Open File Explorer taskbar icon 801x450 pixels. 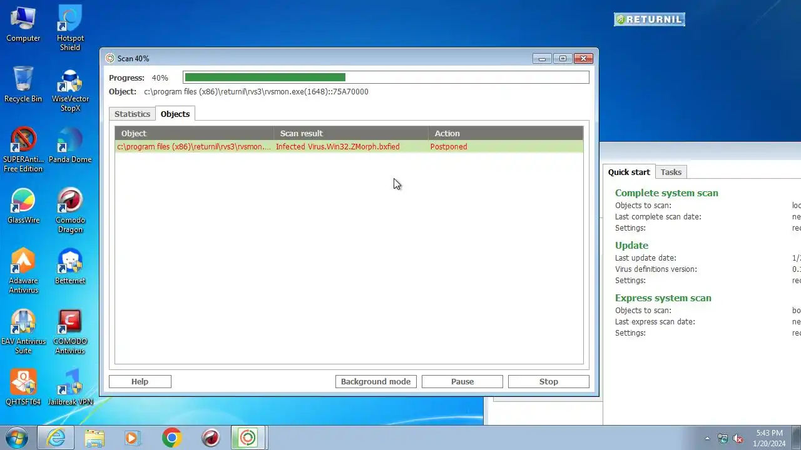coord(94,437)
